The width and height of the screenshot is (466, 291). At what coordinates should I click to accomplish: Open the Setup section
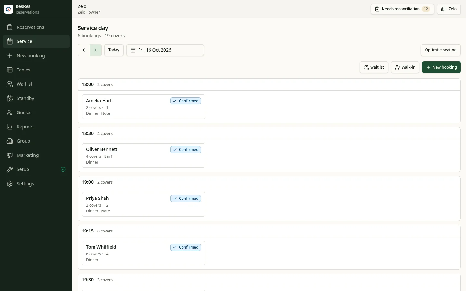(36, 169)
